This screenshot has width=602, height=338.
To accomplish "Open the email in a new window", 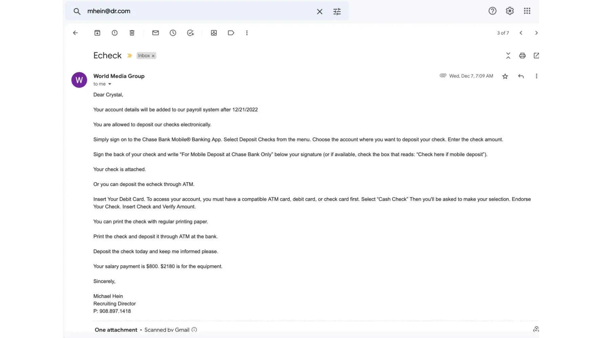I will 536,55.
